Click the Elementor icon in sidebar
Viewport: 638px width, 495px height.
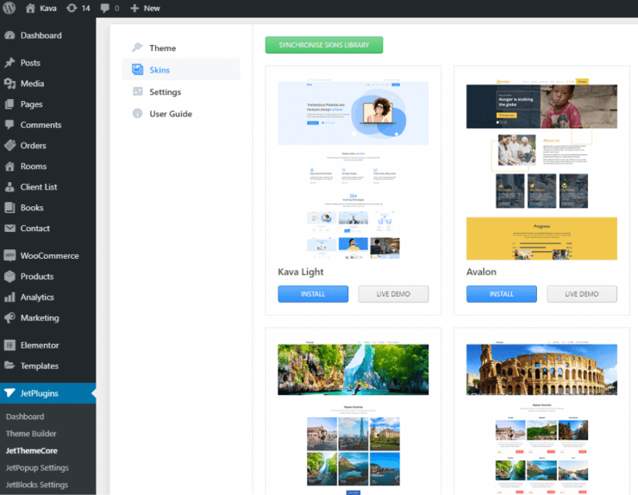[x=9, y=345]
